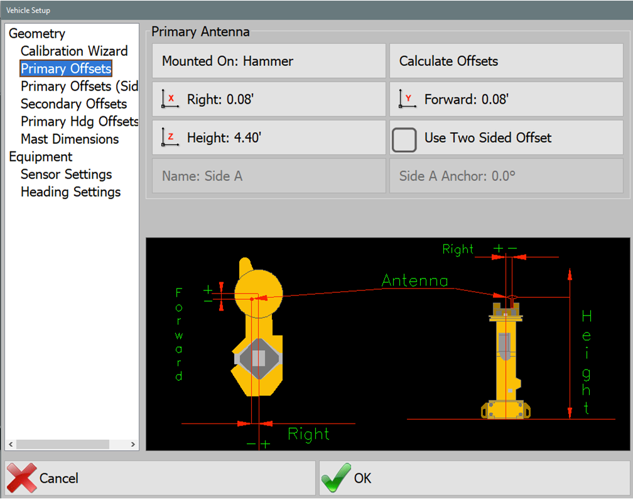The width and height of the screenshot is (633, 499).
Task: Click the X axis icon beside Right
Action: point(170,98)
